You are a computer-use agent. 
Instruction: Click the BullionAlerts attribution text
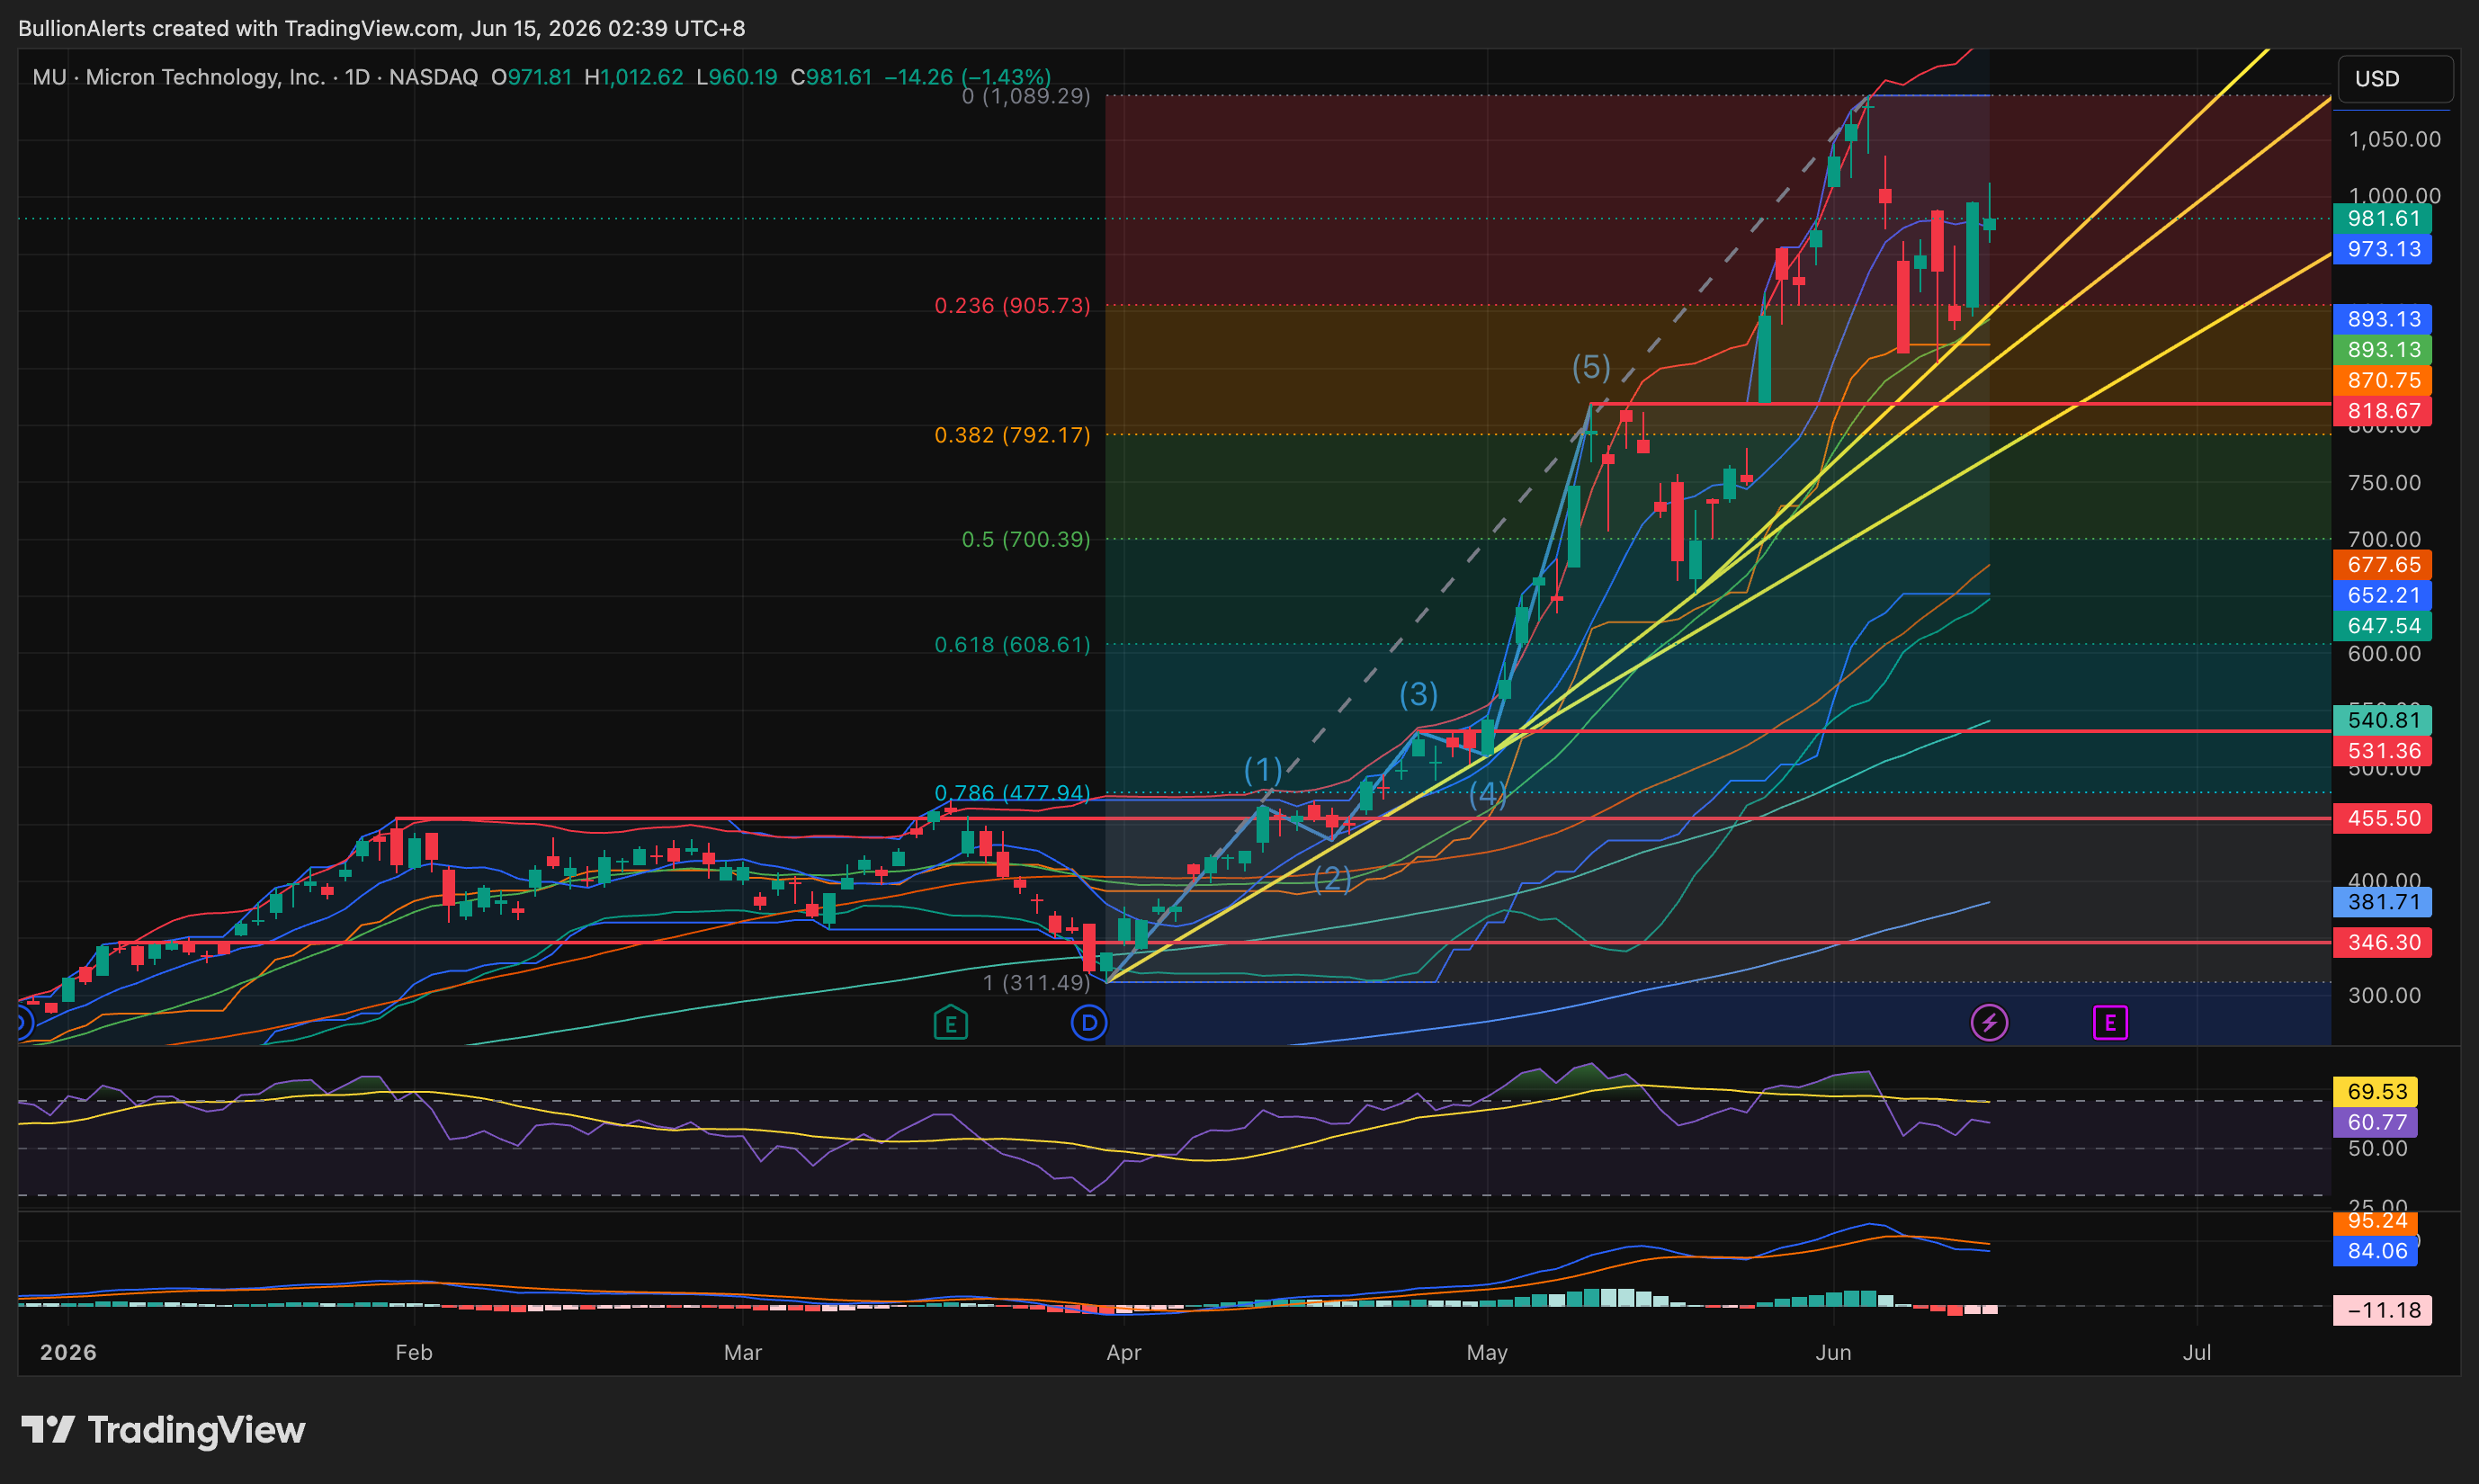point(382,28)
